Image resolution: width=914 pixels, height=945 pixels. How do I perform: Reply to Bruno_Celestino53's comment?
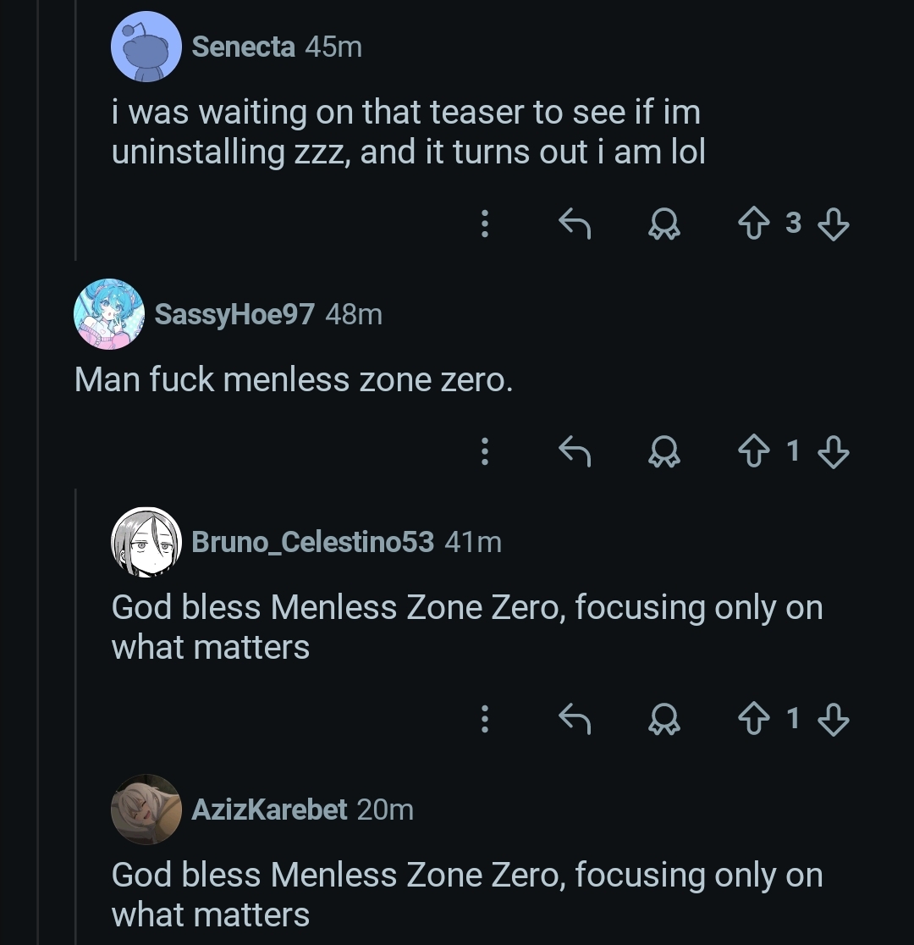[575, 720]
